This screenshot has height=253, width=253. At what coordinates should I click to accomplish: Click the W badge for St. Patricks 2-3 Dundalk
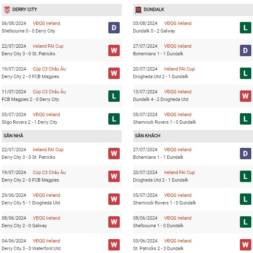pyautogui.click(x=245, y=245)
